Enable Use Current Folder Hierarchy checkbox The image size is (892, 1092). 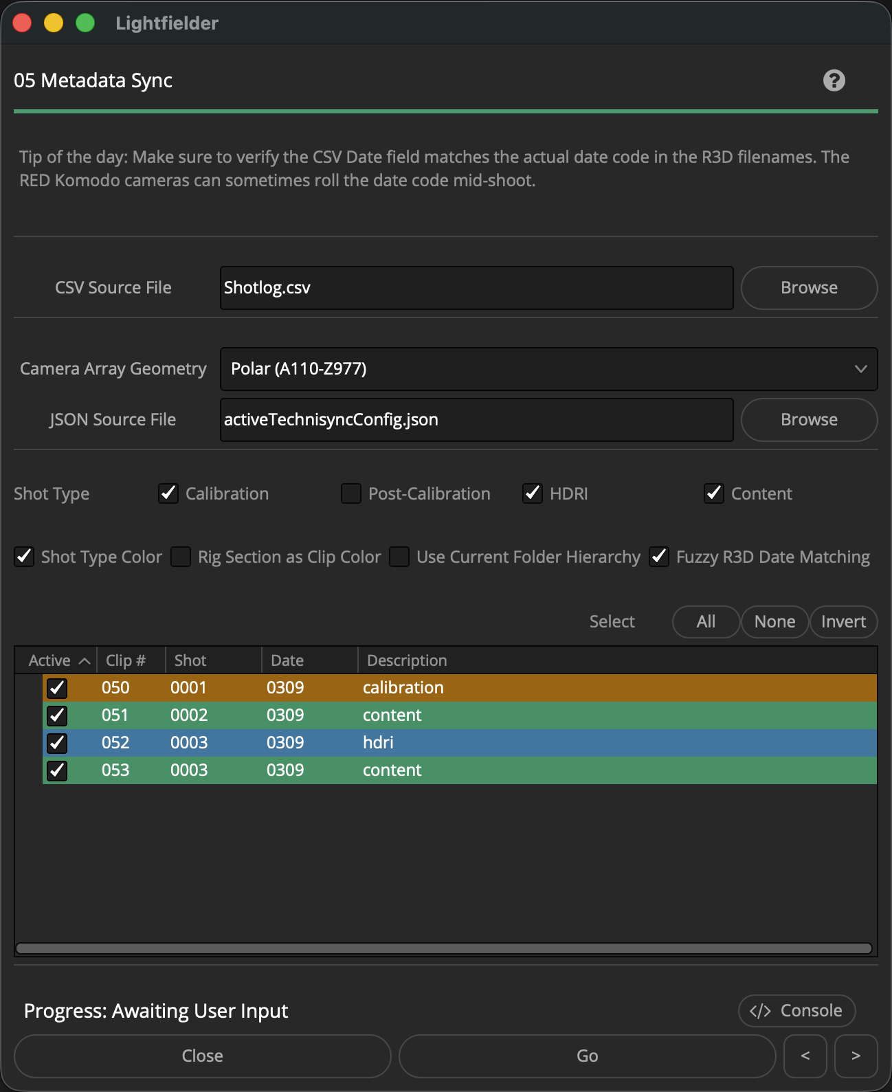coord(399,557)
